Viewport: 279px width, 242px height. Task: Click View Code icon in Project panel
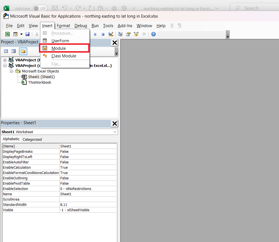pos(6,51)
